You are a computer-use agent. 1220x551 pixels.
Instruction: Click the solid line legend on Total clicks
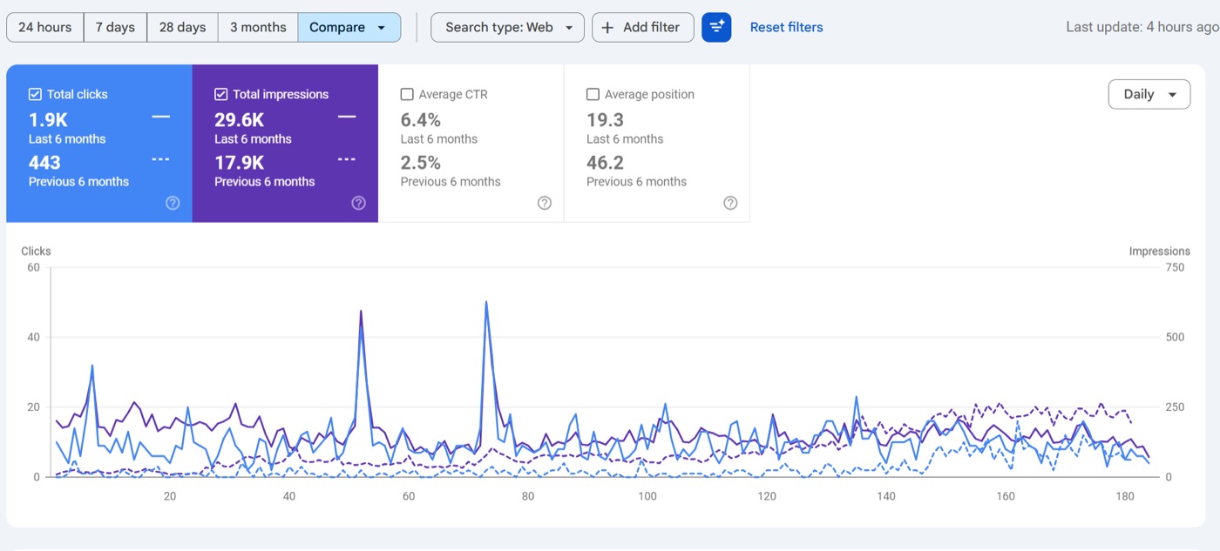[x=160, y=117]
